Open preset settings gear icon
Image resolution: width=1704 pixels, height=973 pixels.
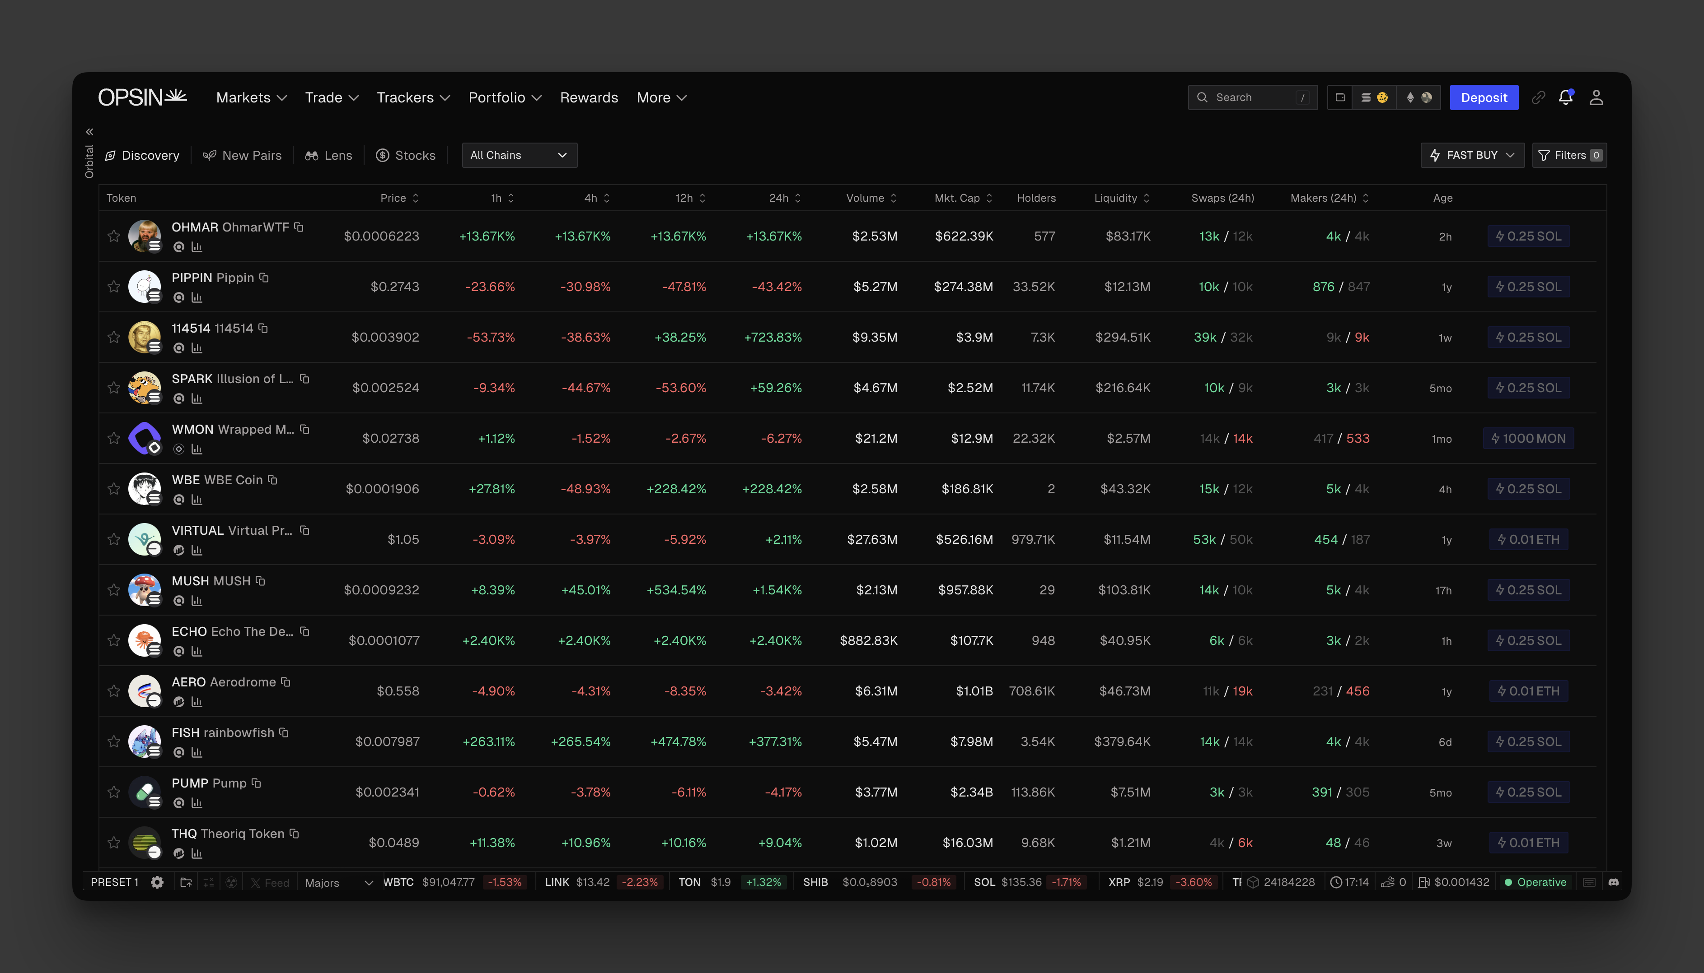pos(157,882)
